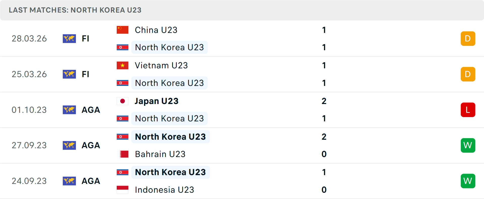
Task: Click FI competition label on 25.03.26 match
Action: point(85,74)
